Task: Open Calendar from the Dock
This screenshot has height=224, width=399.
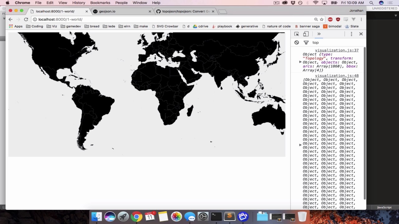Action: point(150,216)
